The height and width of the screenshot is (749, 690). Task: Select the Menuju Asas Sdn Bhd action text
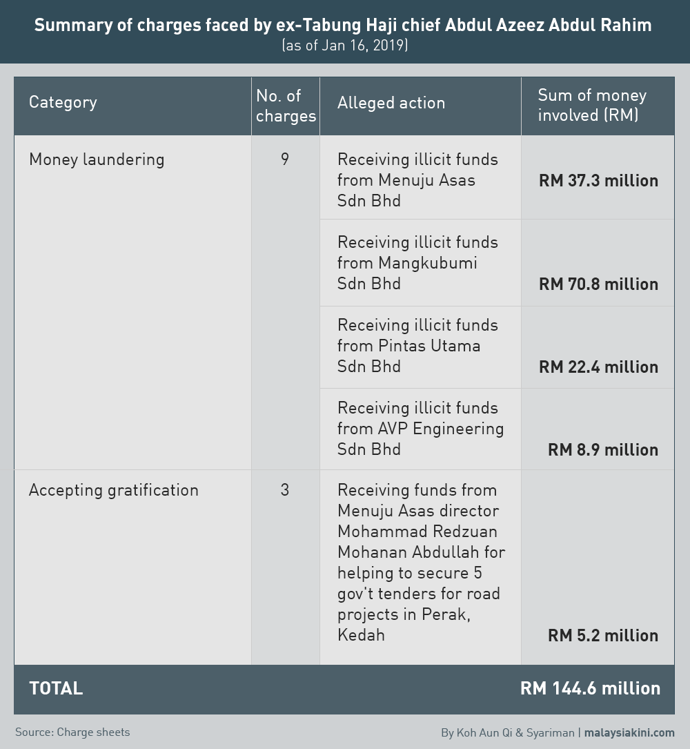417,179
